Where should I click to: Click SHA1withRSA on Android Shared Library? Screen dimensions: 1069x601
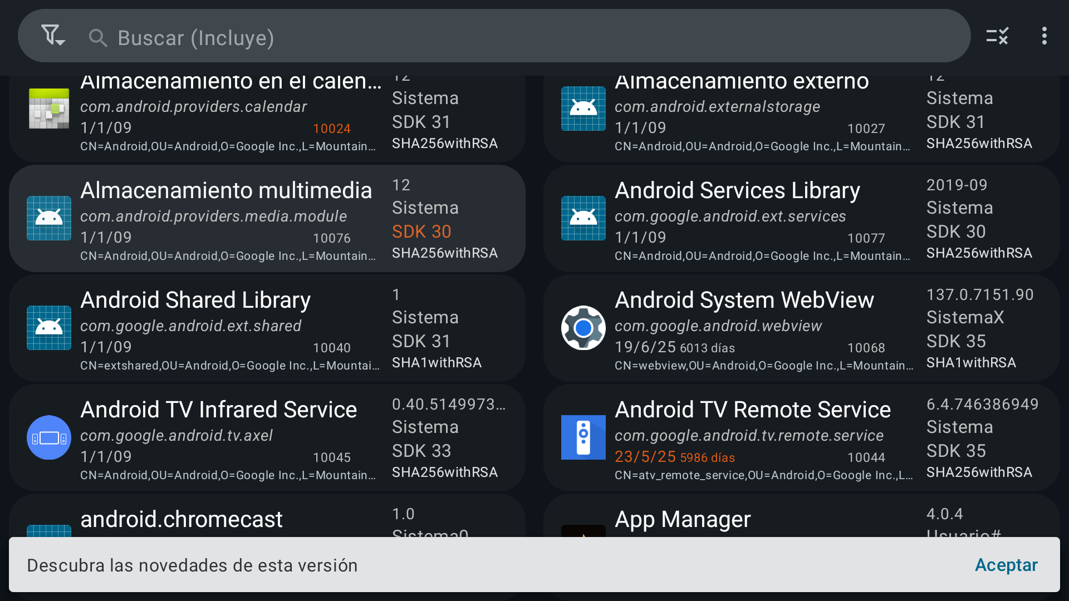437,362
